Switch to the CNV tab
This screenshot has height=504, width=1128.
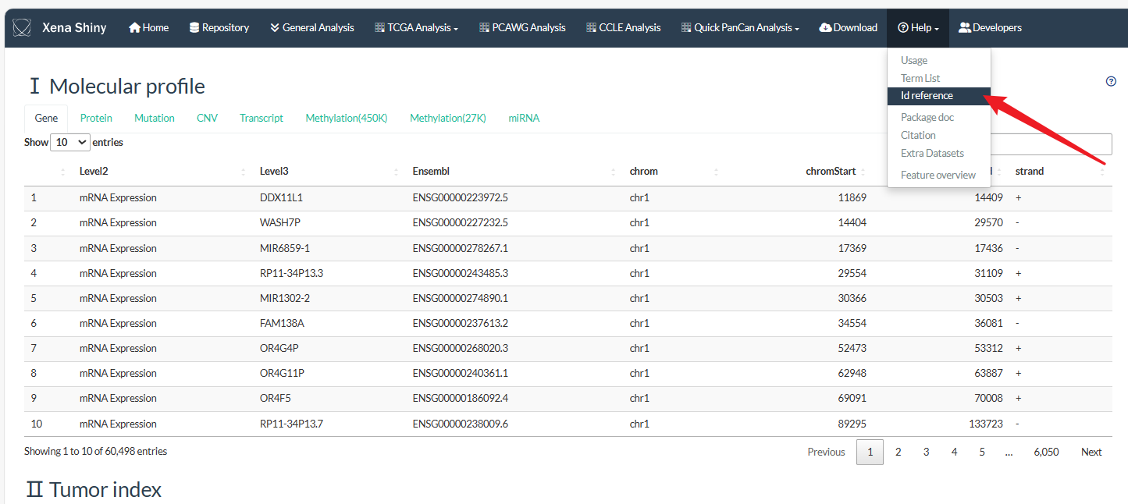click(x=207, y=118)
